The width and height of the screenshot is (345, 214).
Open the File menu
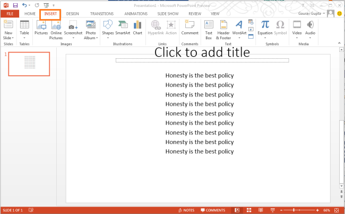(10, 14)
